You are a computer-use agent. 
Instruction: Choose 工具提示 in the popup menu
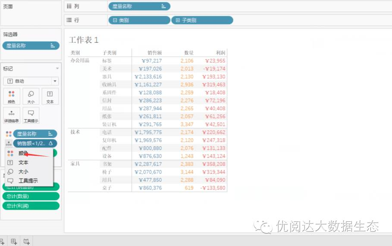pos(29,181)
